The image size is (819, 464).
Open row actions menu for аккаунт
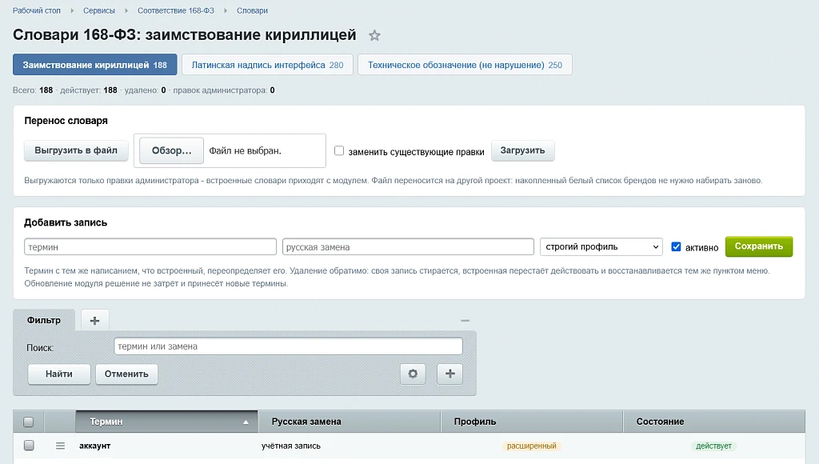(x=60, y=446)
